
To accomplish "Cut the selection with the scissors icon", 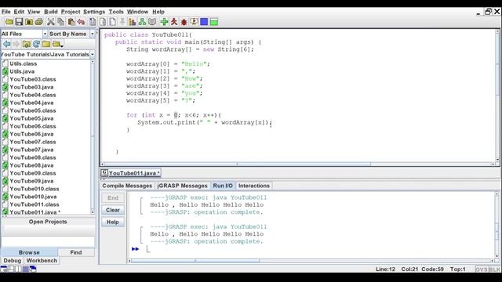I will point(50,22).
